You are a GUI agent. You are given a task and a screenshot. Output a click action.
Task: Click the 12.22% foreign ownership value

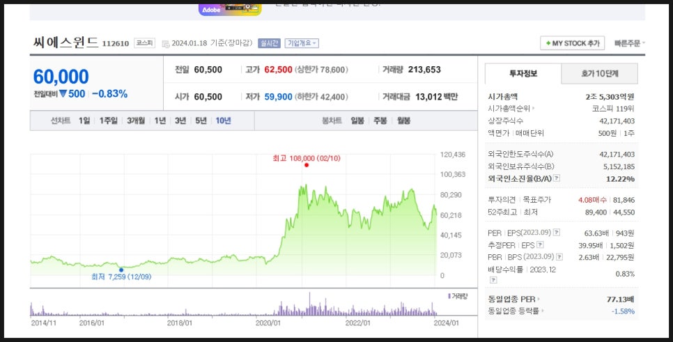point(620,179)
